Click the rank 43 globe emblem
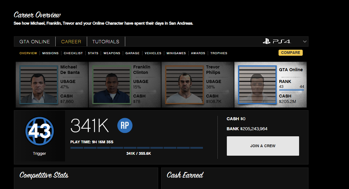This screenshot has width=349, height=189. (x=39, y=131)
